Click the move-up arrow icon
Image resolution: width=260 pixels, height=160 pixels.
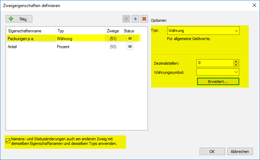[126, 19]
